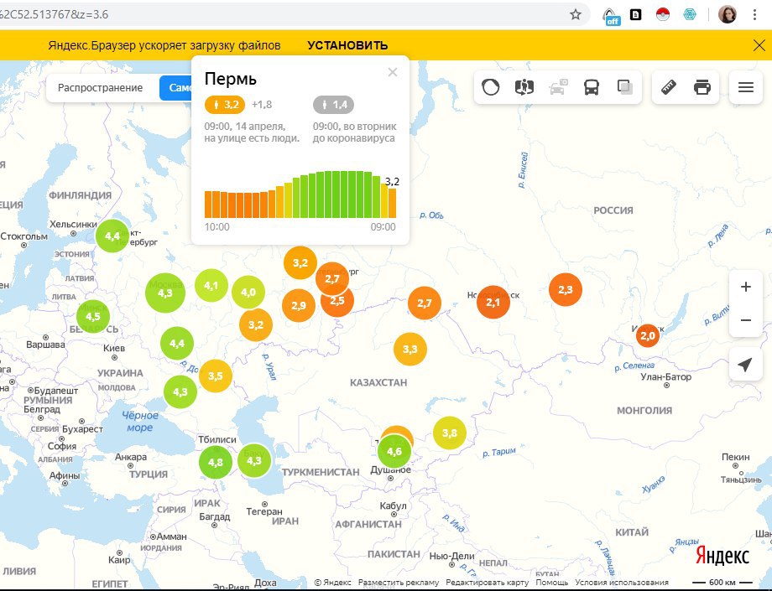Print the map with printer icon
This screenshot has width=772, height=591.
702,87
